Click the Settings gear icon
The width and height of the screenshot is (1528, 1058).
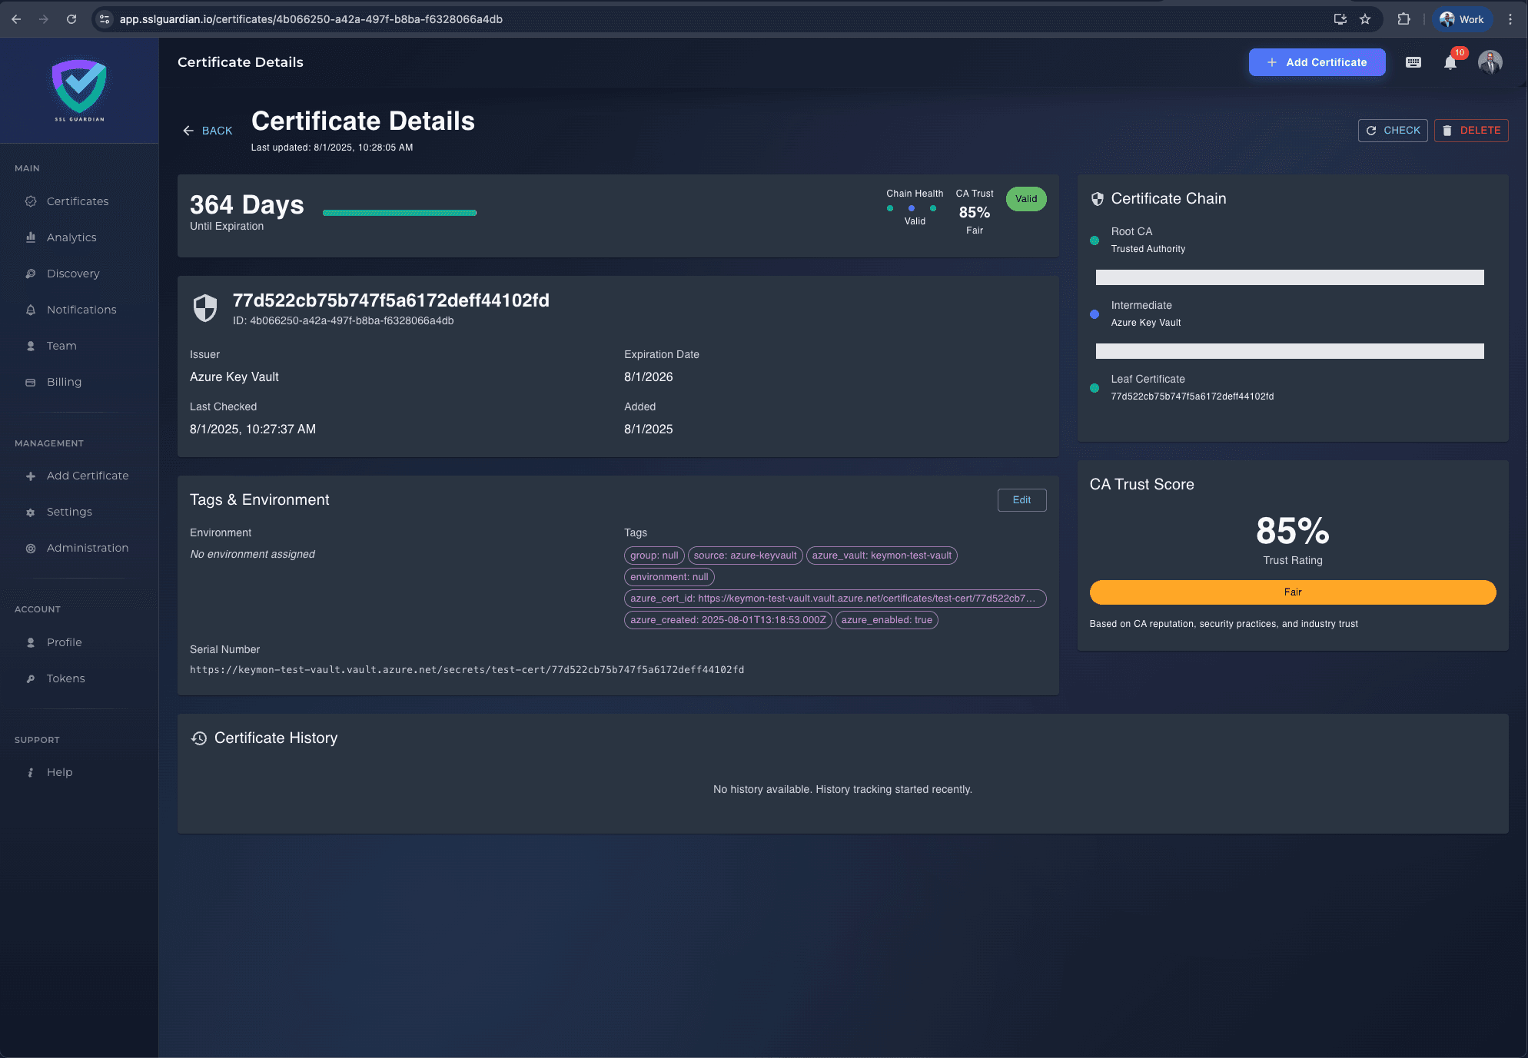tap(31, 512)
